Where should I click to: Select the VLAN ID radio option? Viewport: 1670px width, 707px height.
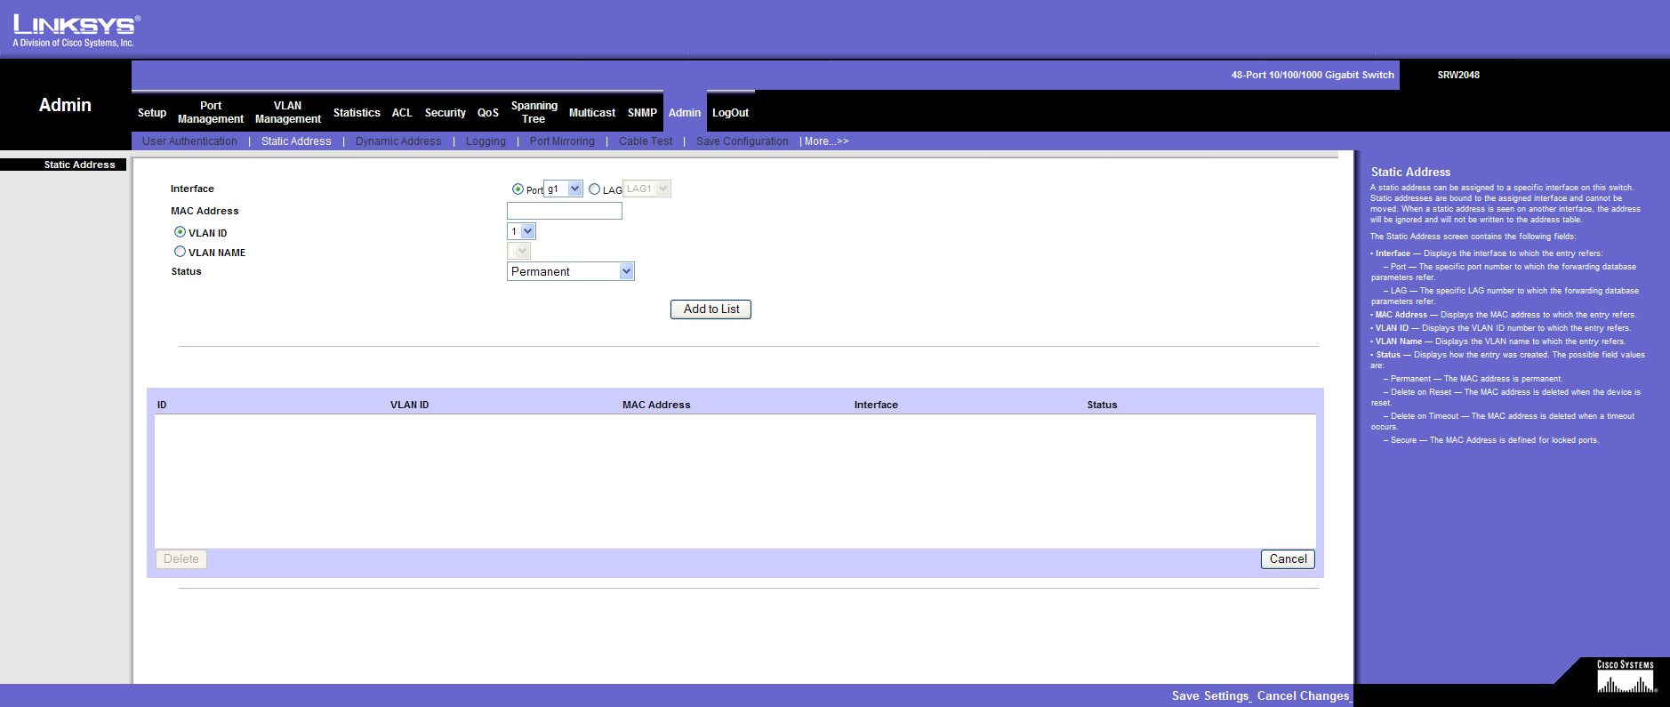(180, 232)
